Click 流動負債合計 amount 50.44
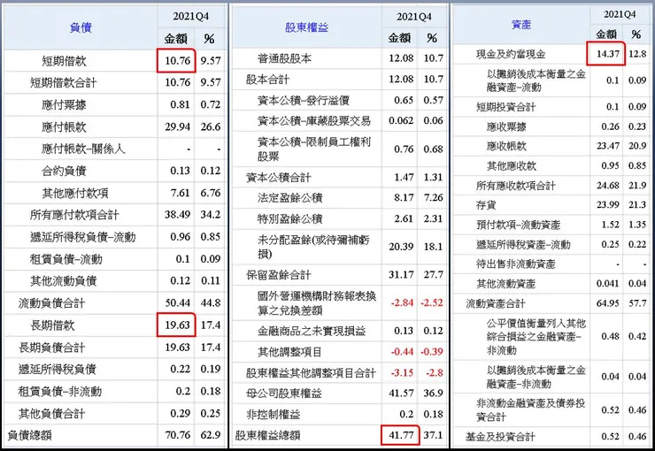The width and height of the screenshot is (655, 451). [x=178, y=303]
